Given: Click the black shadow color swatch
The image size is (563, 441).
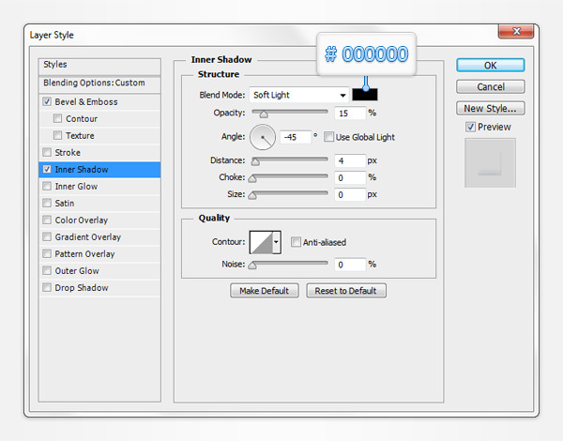Looking at the screenshot, I should click(365, 95).
